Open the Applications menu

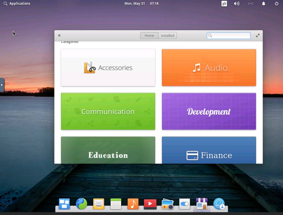pos(17,4)
